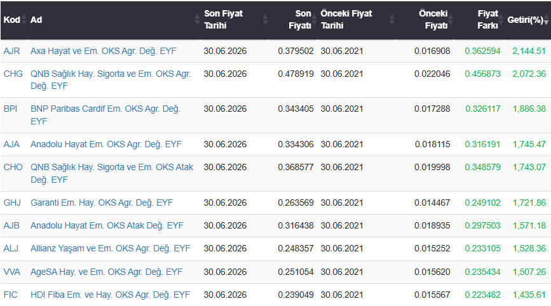Select return value 1,721.86
The image size is (551, 306).
pyautogui.click(x=529, y=203)
